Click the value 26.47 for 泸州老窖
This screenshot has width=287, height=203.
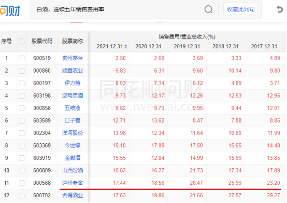(196, 183)
